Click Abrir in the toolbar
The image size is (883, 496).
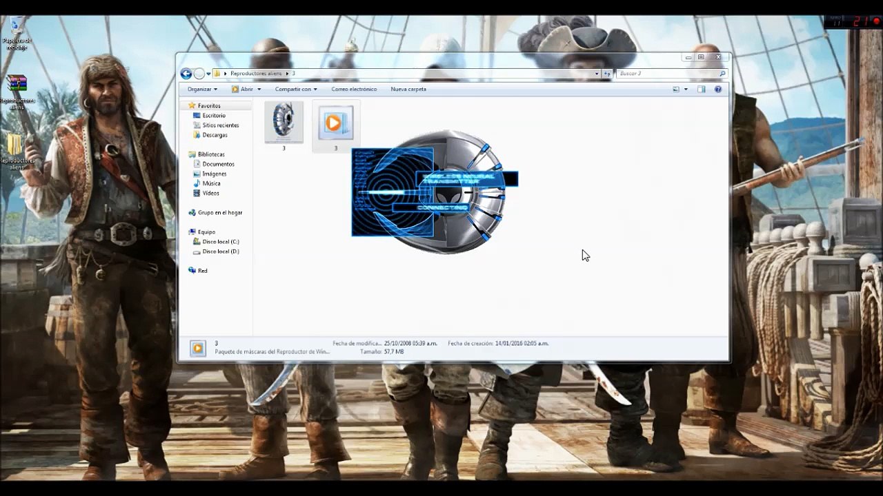pyautogui.click(x=242, y=89)
